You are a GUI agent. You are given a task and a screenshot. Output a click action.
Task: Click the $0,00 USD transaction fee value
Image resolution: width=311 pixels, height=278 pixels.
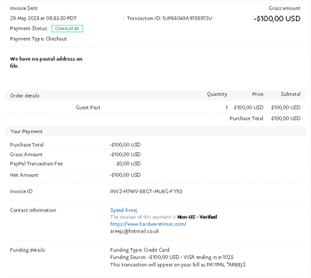[x=129, y=164]
